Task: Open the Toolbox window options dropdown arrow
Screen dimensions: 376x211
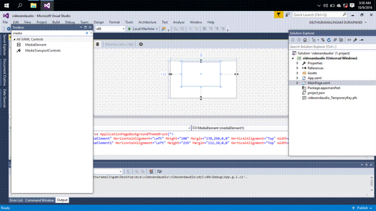Action: (81, 27)
